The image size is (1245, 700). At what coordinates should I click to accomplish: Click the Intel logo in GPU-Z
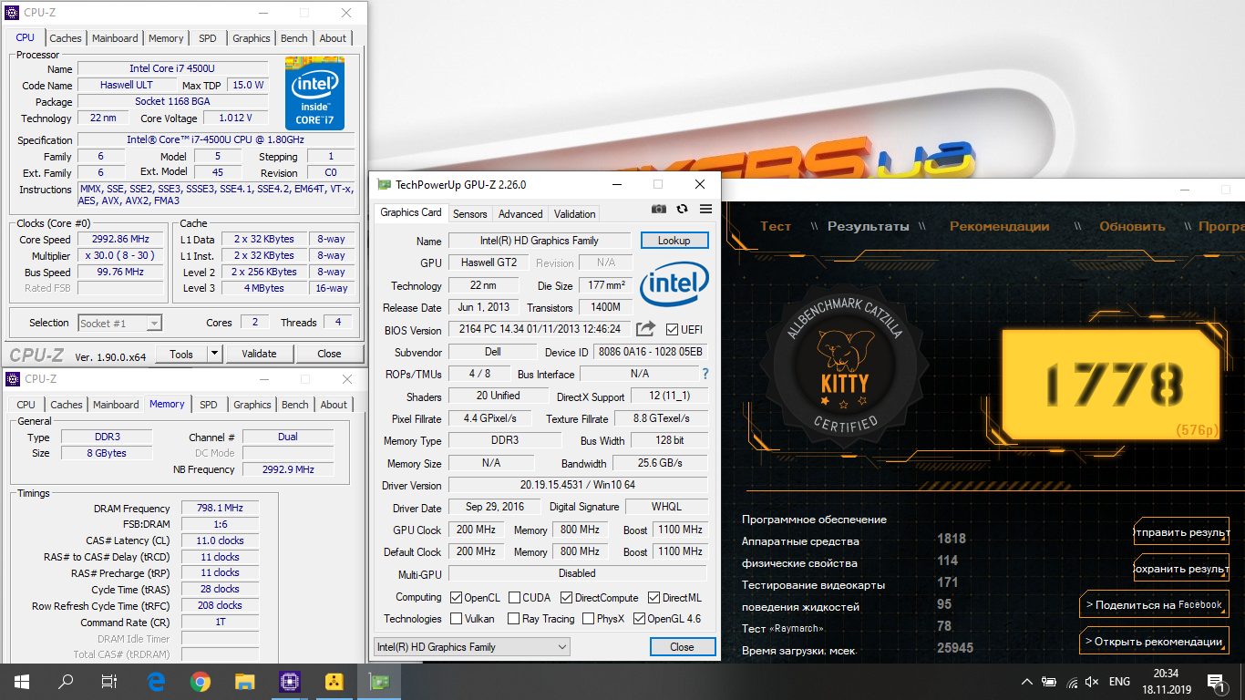pos(674,284)
